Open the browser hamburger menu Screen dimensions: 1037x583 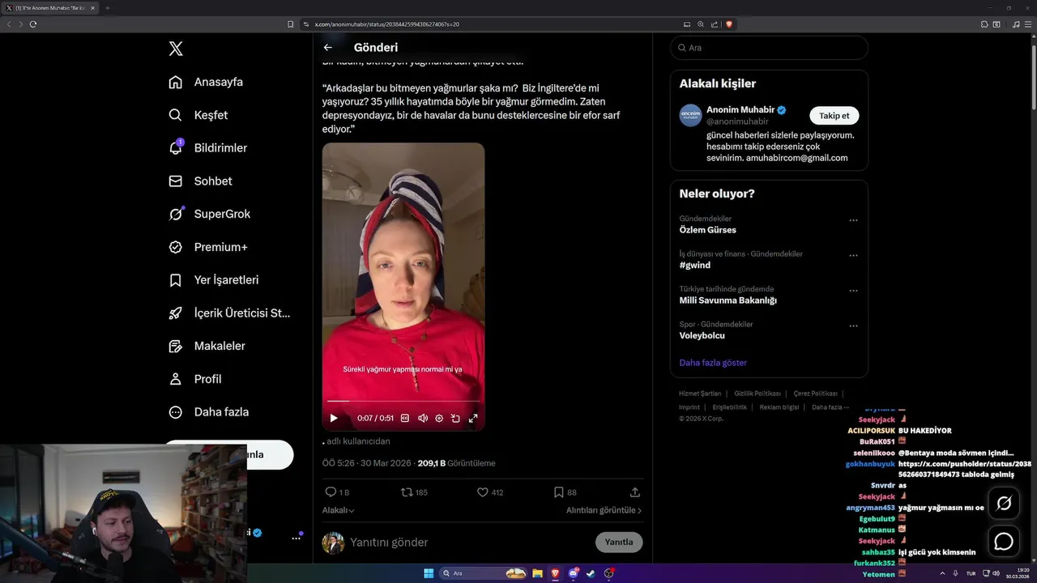tap(1028, 24)
